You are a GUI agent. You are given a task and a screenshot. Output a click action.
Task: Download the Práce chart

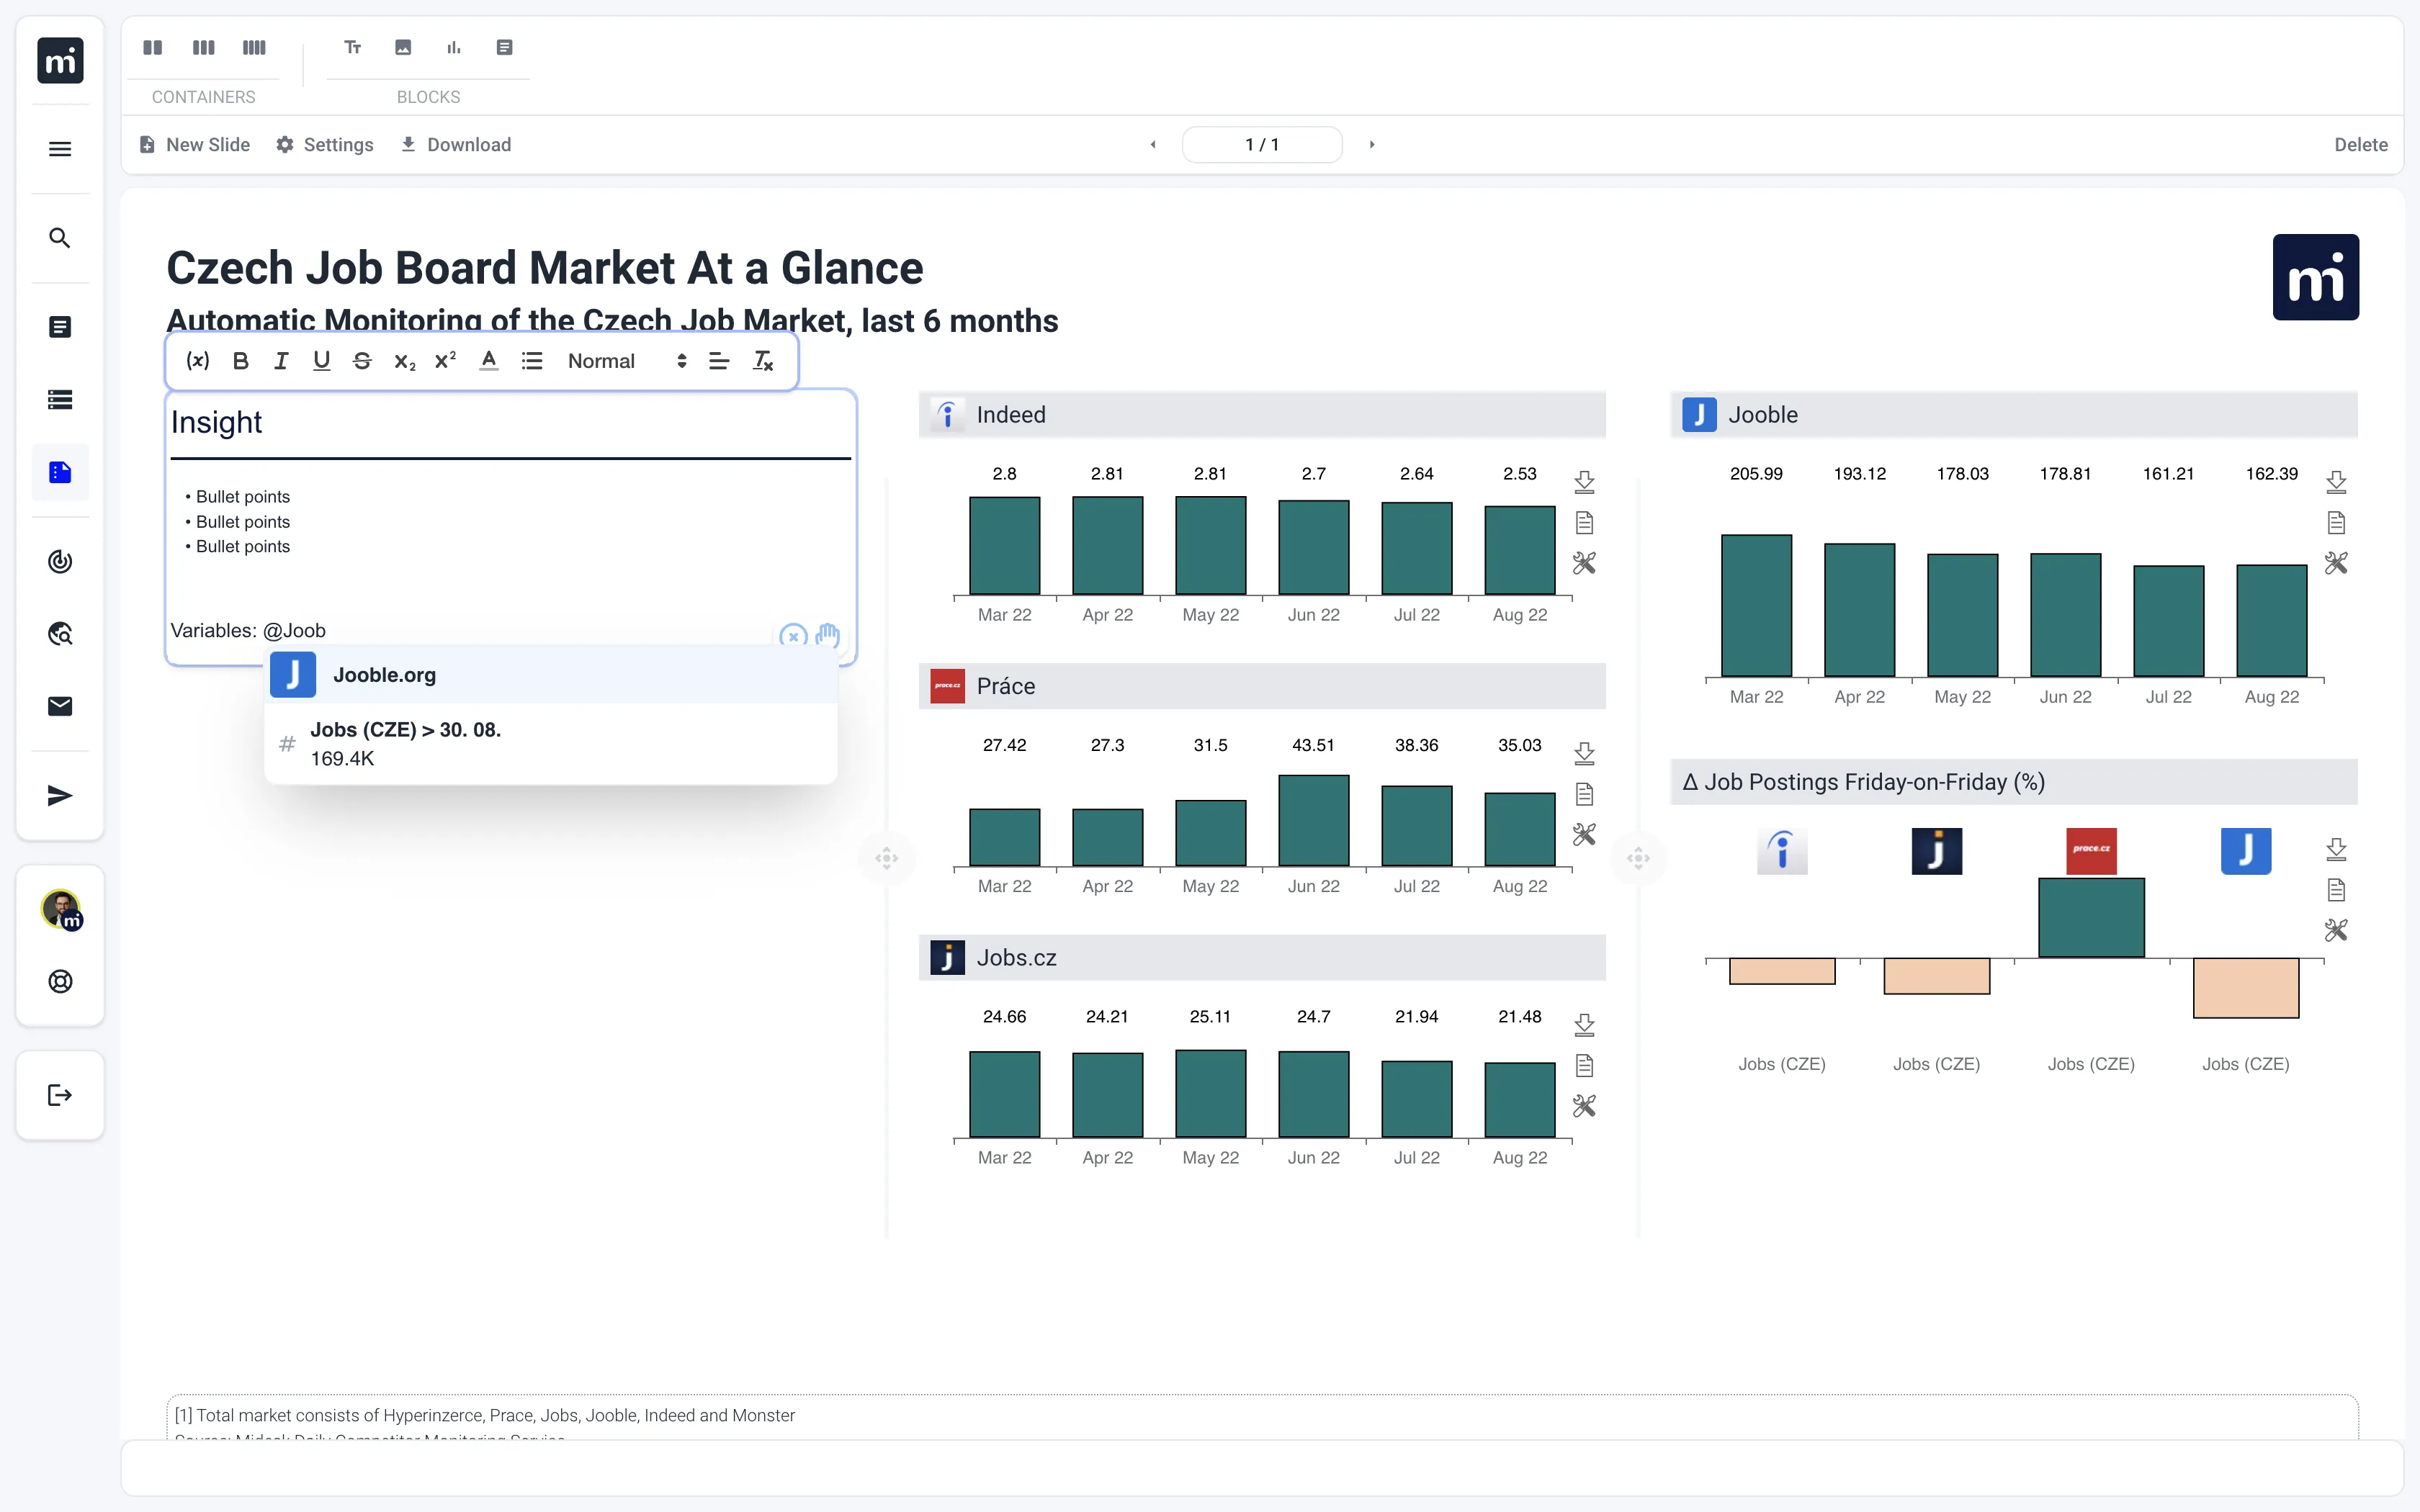tap(1584, 753)
